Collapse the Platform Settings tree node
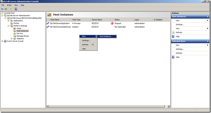Screen dimensions: 211x113 [x=8, y=26]
